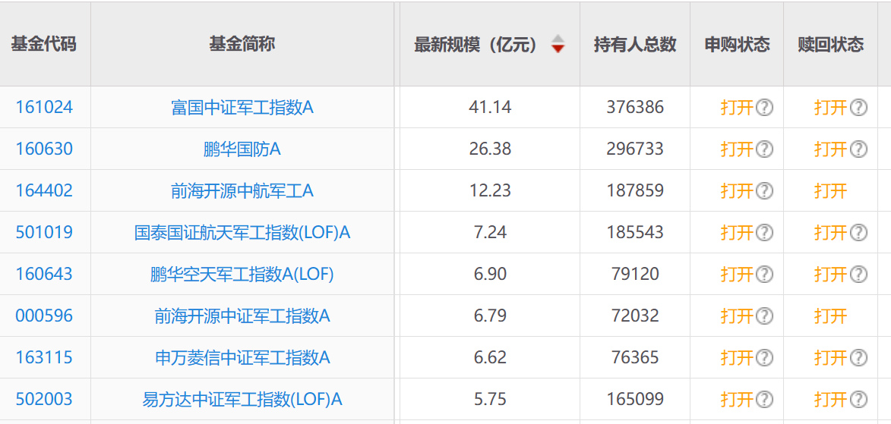
Task: Click question mark in 501019 redemption status cell
Action: (x=858, y=232)
